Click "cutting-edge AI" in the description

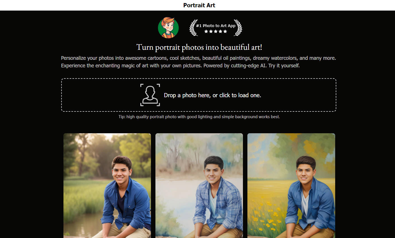point(248,66)
